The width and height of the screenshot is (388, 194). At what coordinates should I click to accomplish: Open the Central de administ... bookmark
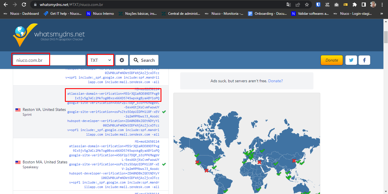[x=181, y=13]
